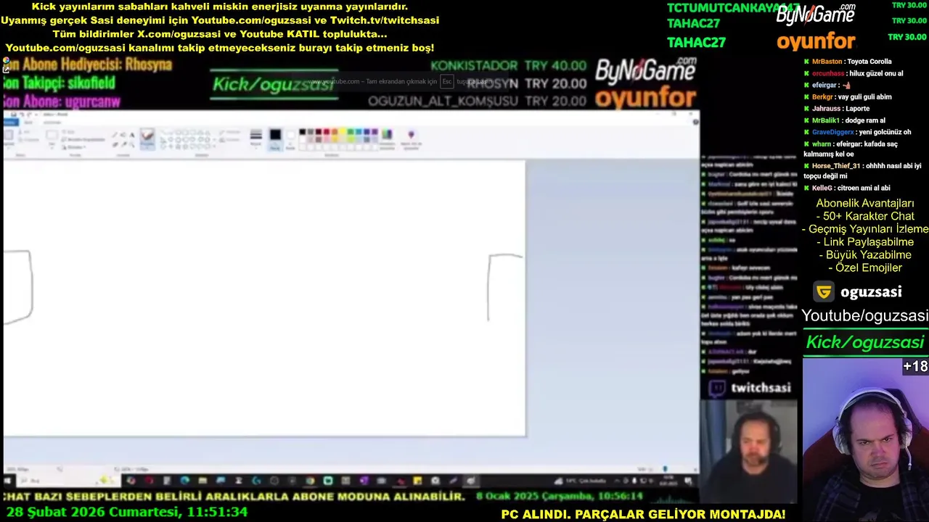Pick the purple palette swatch
Image resolution: width=929 pixels, height=522 pixels.
click(374, 132)
